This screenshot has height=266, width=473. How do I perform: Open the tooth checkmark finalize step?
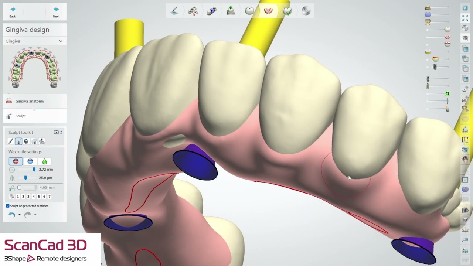(287, 11)
